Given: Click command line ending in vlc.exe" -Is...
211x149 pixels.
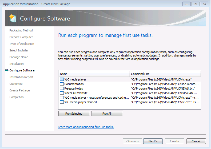Looking at the screenshot, I should (x=165, y=102).
